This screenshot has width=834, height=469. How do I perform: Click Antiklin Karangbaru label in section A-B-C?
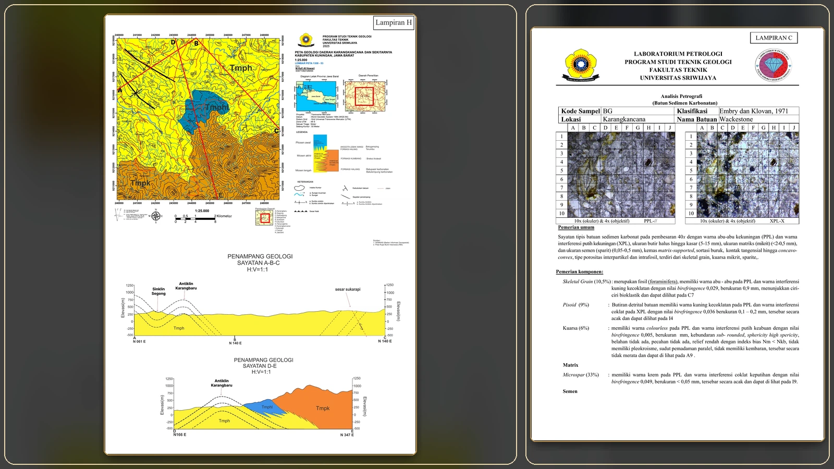(x=186, y=286)
